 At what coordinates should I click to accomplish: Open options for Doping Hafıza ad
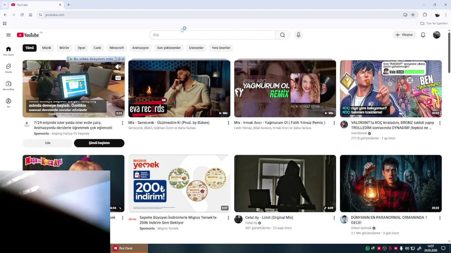pos(123,123)
